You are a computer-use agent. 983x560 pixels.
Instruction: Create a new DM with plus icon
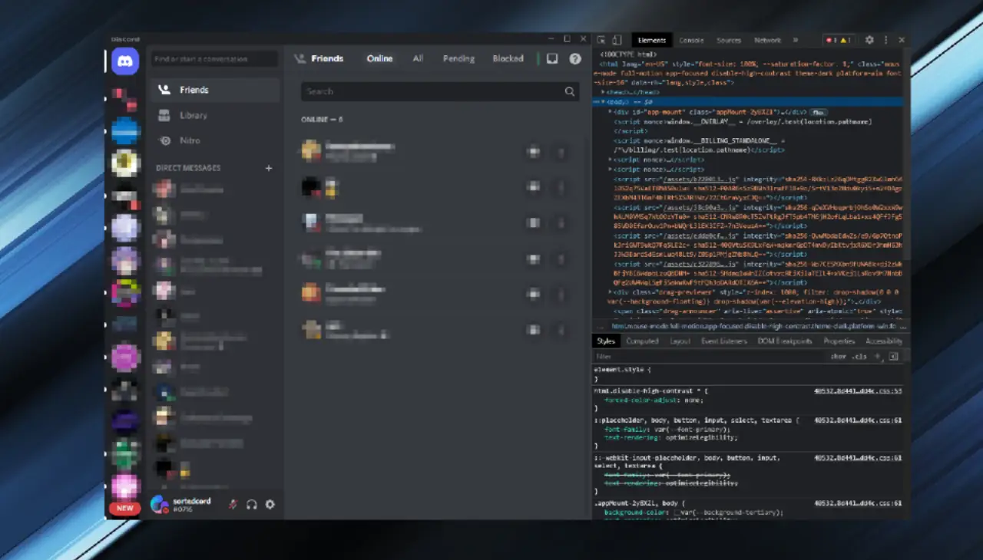[x=268, y=168]
